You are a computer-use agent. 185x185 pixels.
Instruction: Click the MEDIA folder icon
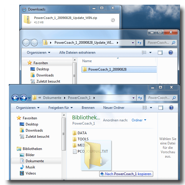coord(74,145)
